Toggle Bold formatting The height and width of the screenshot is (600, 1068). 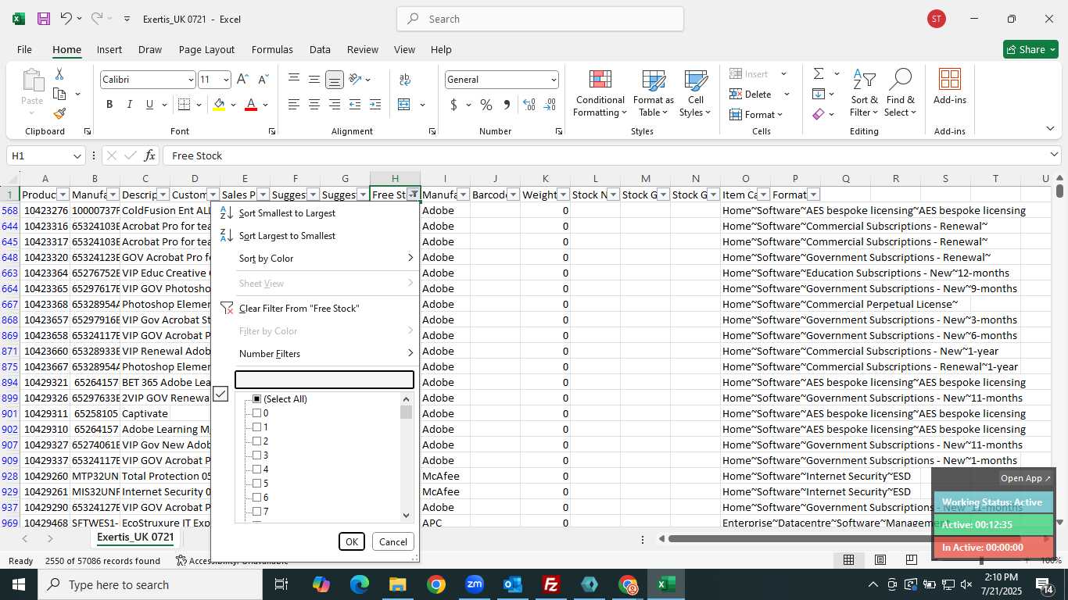[x=109, y=105]
